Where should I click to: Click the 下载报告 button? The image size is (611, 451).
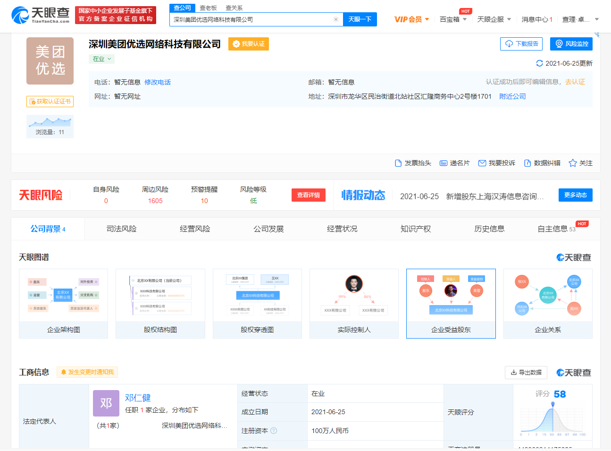pyautogui.click(x=521, y=44)
